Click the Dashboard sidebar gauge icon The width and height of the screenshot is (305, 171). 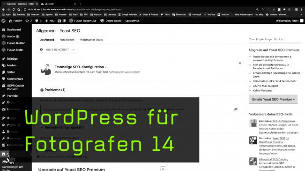(x=3, y=29)
